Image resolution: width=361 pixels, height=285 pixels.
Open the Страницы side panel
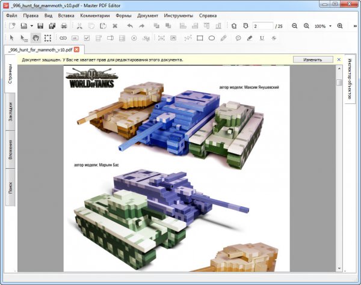10,74
